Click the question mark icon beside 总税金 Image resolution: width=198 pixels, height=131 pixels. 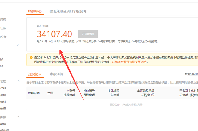(x=153, y=95)
